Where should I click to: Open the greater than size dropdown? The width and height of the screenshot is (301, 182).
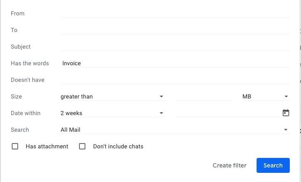click(x=113, y=96)
